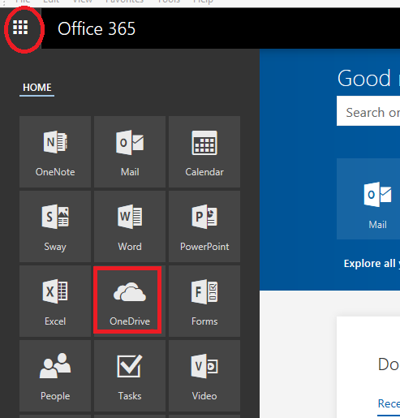Click the Office 365 title
Image resolution: width=400 pixels, height=418 pixels.
97,28
